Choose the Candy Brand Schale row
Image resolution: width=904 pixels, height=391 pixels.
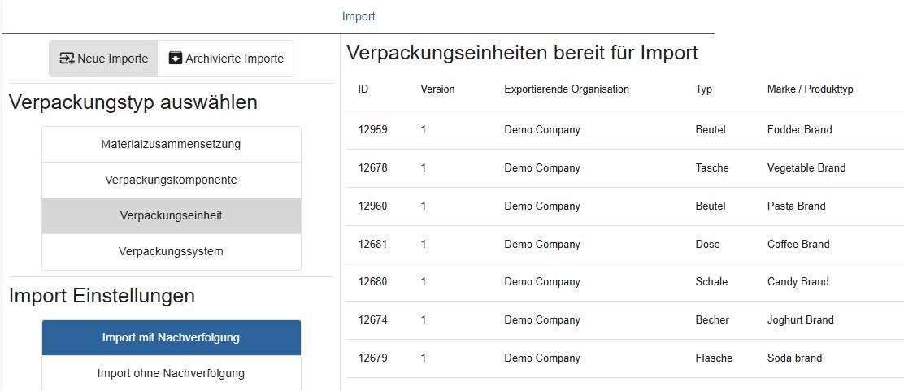pos(624,282)
